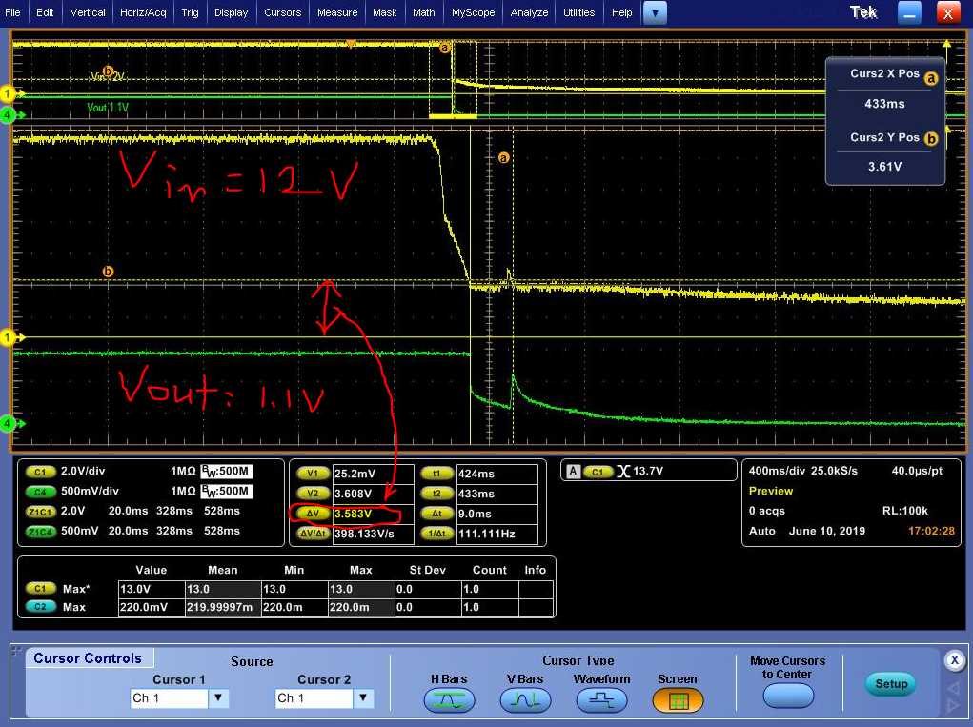The width and height of the screenshot is (973, 727).
Task: Click the C2 Max measurement badge
Action: 40,607
